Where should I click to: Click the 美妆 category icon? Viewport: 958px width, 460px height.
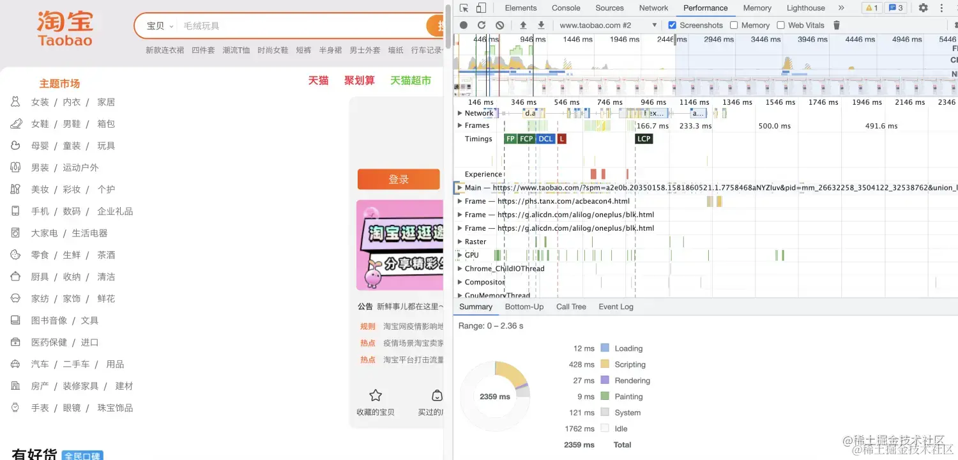16,189
